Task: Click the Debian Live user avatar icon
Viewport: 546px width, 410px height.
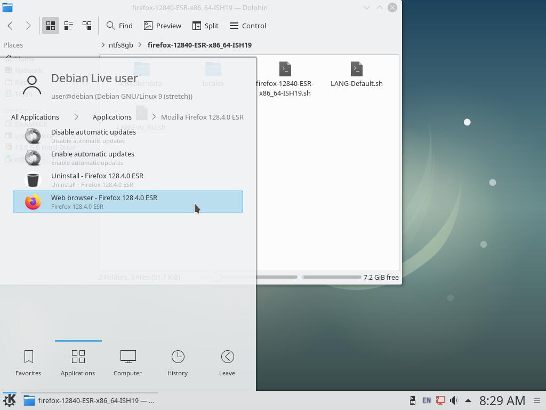Action: (x=32, y=85)
